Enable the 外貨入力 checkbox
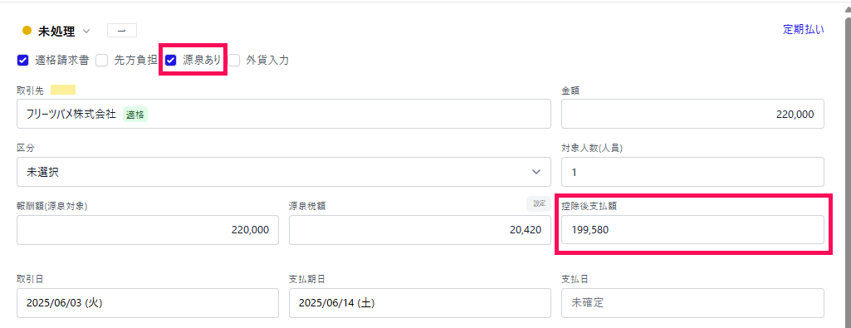Viewport: 851px width, 328px height. tap(234, 61)
